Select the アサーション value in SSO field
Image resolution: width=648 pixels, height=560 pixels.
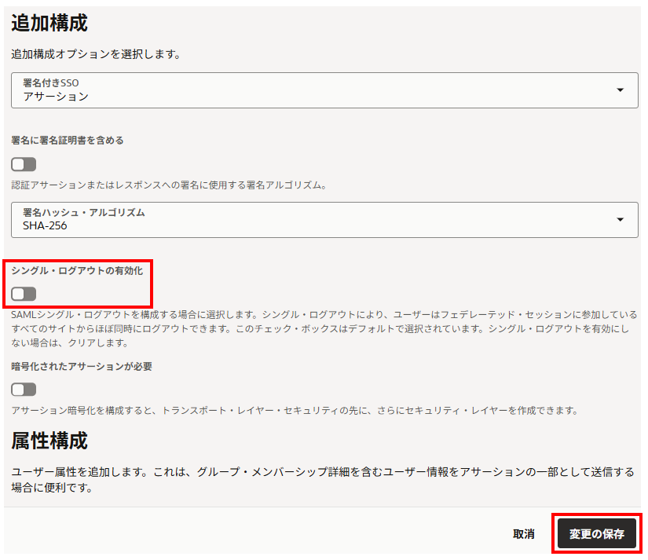tap(56, 97)
